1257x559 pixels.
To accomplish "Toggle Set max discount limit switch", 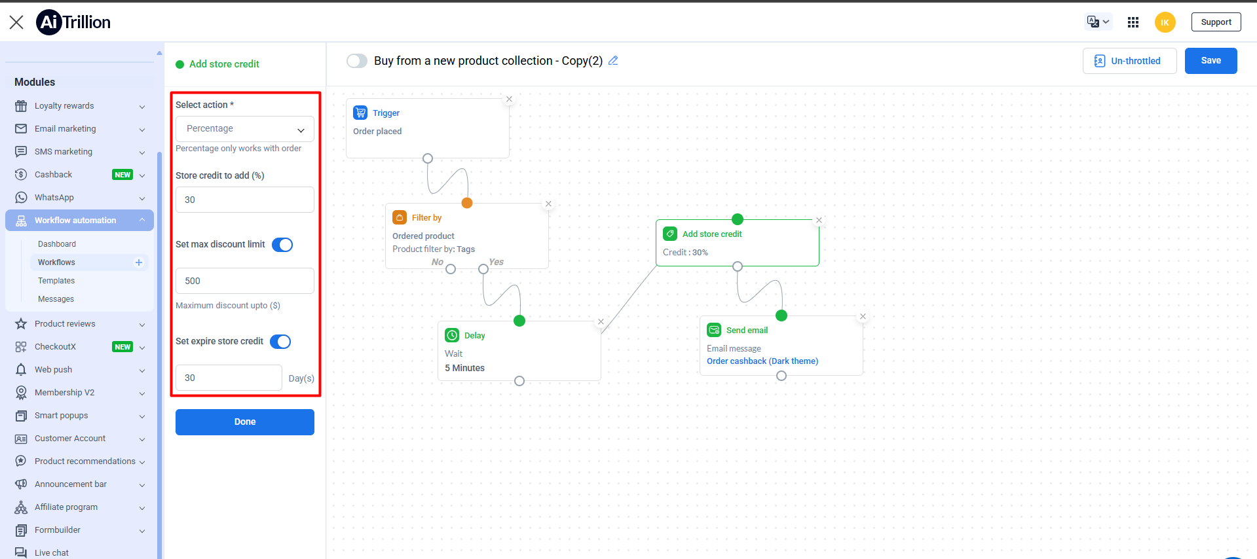I will point(282,245).
